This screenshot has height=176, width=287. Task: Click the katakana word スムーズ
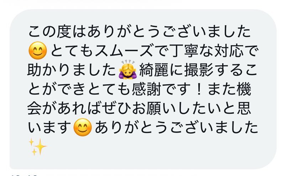(124, 51)
